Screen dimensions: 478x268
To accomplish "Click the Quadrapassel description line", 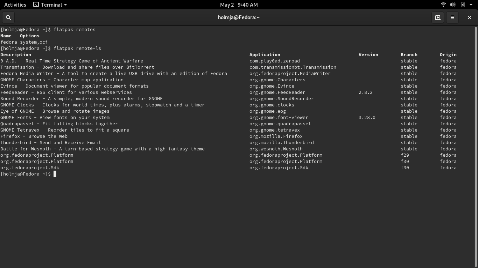I will [x=59, y=124].
